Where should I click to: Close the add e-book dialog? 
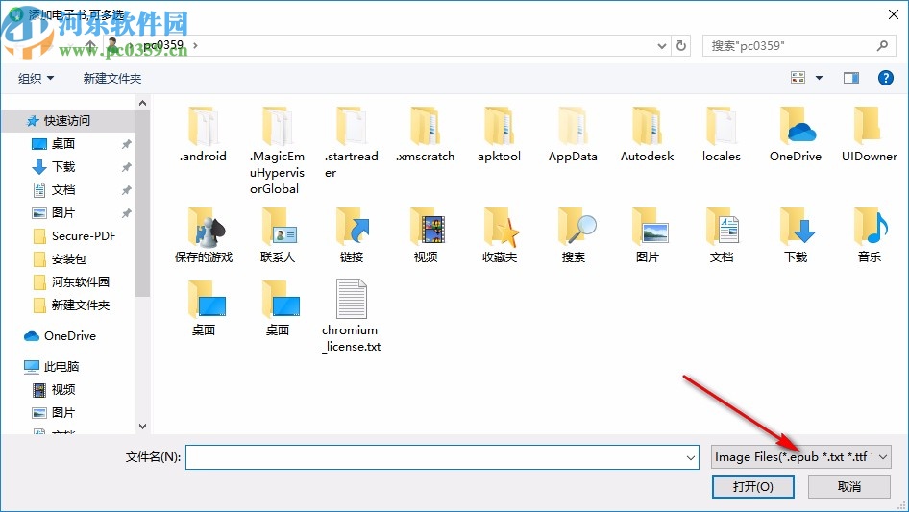click(894, 14)
